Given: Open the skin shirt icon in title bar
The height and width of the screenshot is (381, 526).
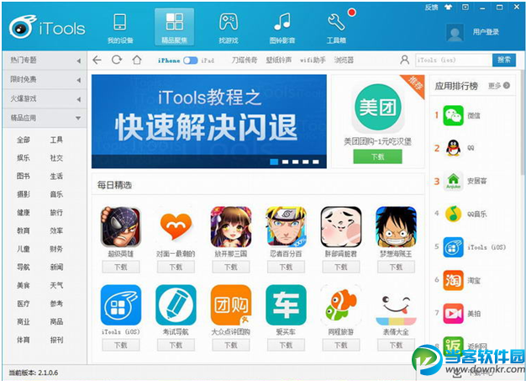Looking at the screenshot, I should pyautogui.click(x=449, y=8).
